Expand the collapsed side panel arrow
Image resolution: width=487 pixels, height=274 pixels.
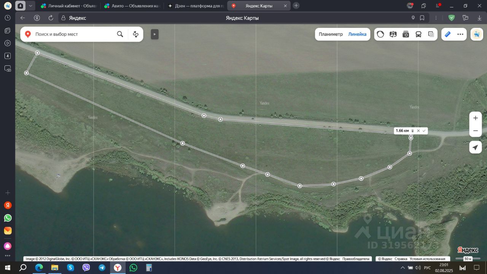coord(154,34)
